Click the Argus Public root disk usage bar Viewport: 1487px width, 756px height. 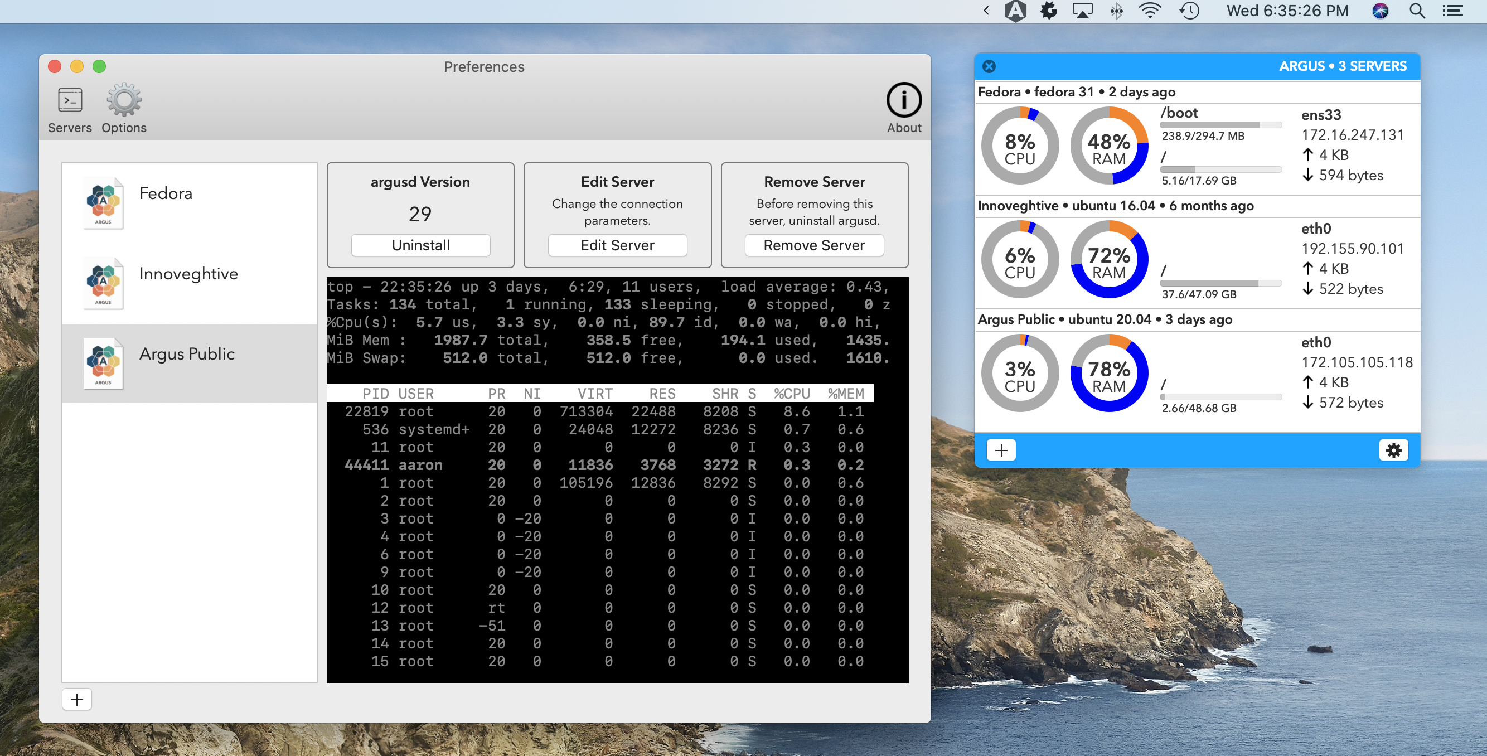point(1220,397)
